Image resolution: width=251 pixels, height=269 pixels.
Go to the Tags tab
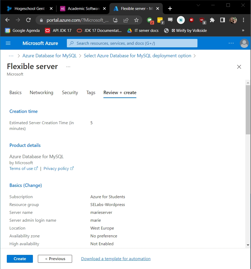tap(91, 93)
